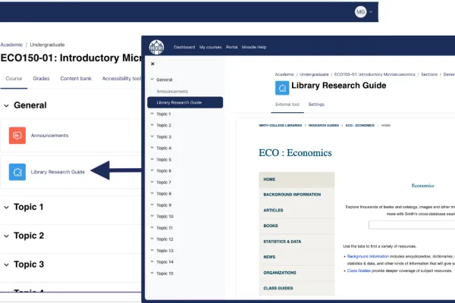455x303 pixels.
Task: Collapse General in the course index drawer
Action: [152, 79]
